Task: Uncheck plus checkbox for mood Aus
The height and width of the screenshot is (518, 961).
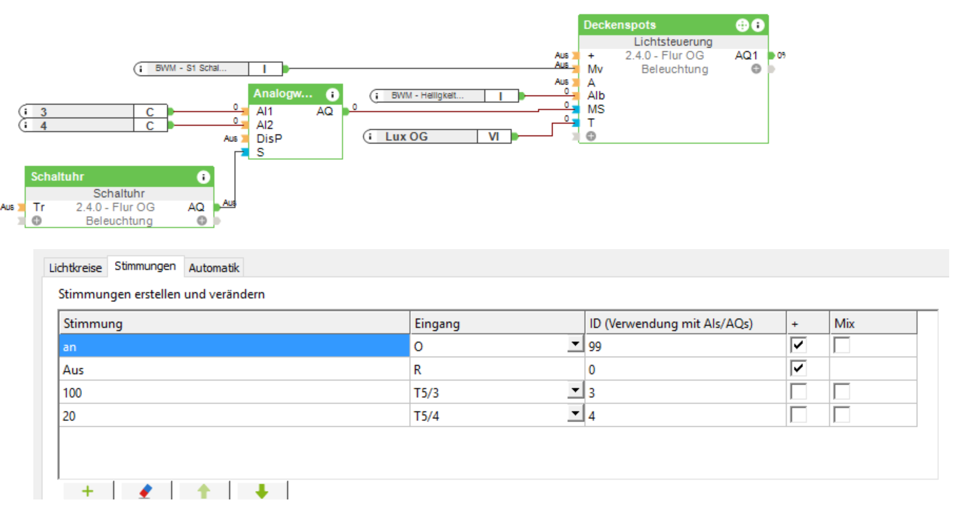Action: [x=798, y=368]
